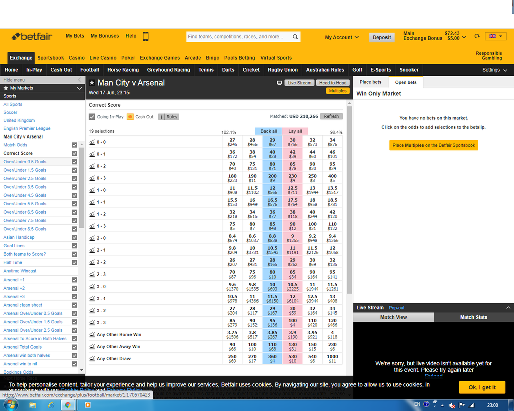
Task: Switch to the Sportsbook tab
Action: pyautogui.click(x=51, y=58)
